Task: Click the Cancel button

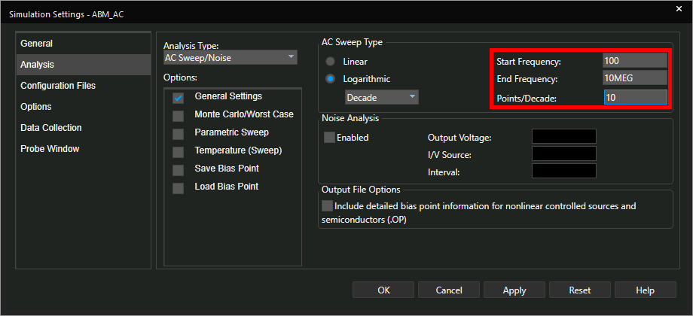Action: pos(449,290)
